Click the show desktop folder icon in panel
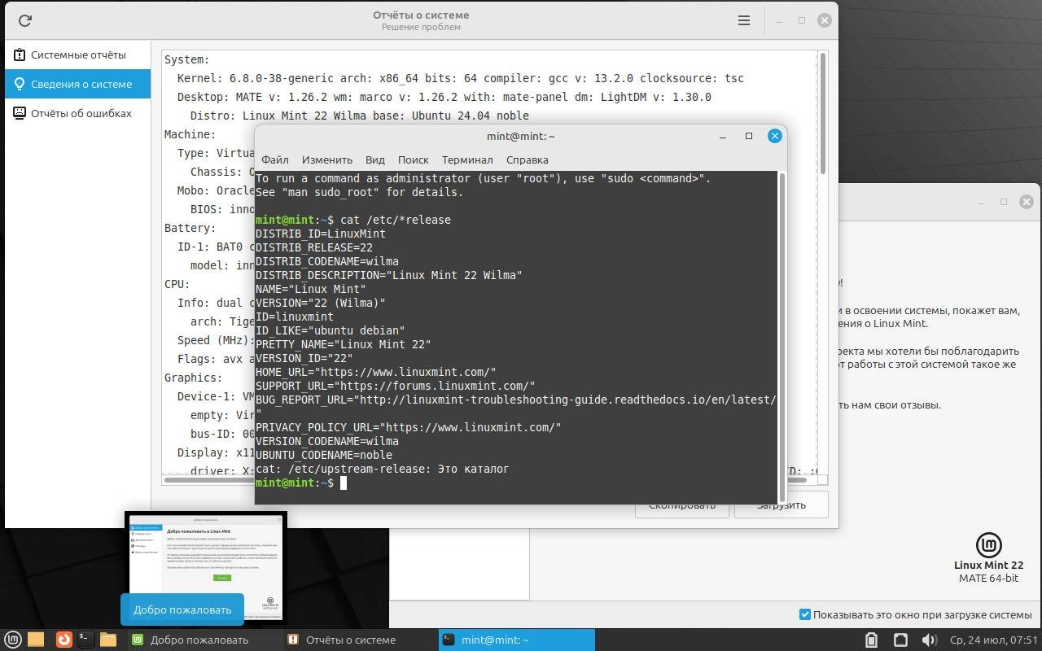This screenshot has height=651, width=1042. click(36, 640)
